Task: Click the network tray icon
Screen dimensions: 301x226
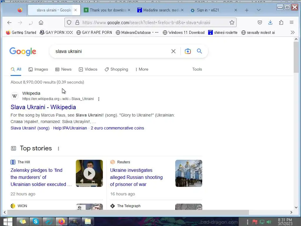Action: 262,222
